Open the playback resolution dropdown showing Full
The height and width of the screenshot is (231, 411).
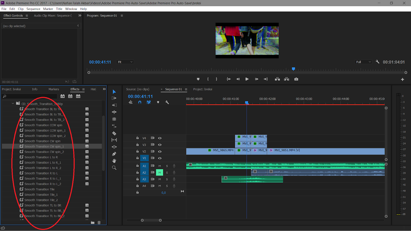[x=363, y=62]
